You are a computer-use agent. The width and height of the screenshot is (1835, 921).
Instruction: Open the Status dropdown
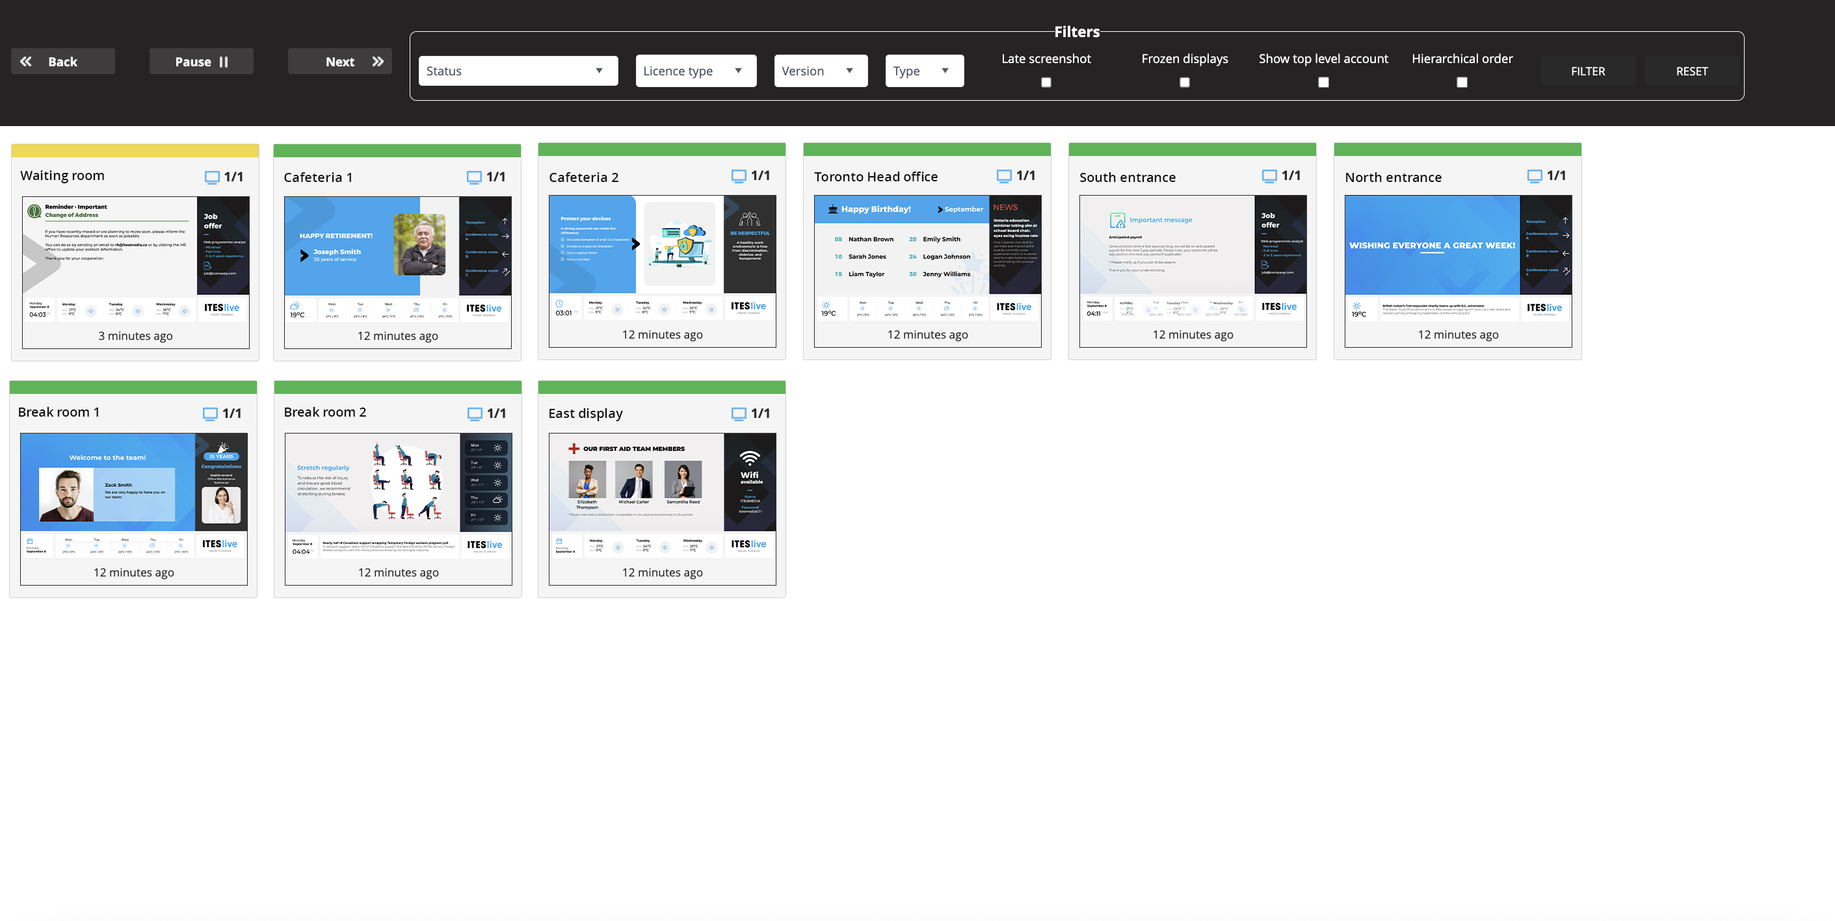point(518,71)
